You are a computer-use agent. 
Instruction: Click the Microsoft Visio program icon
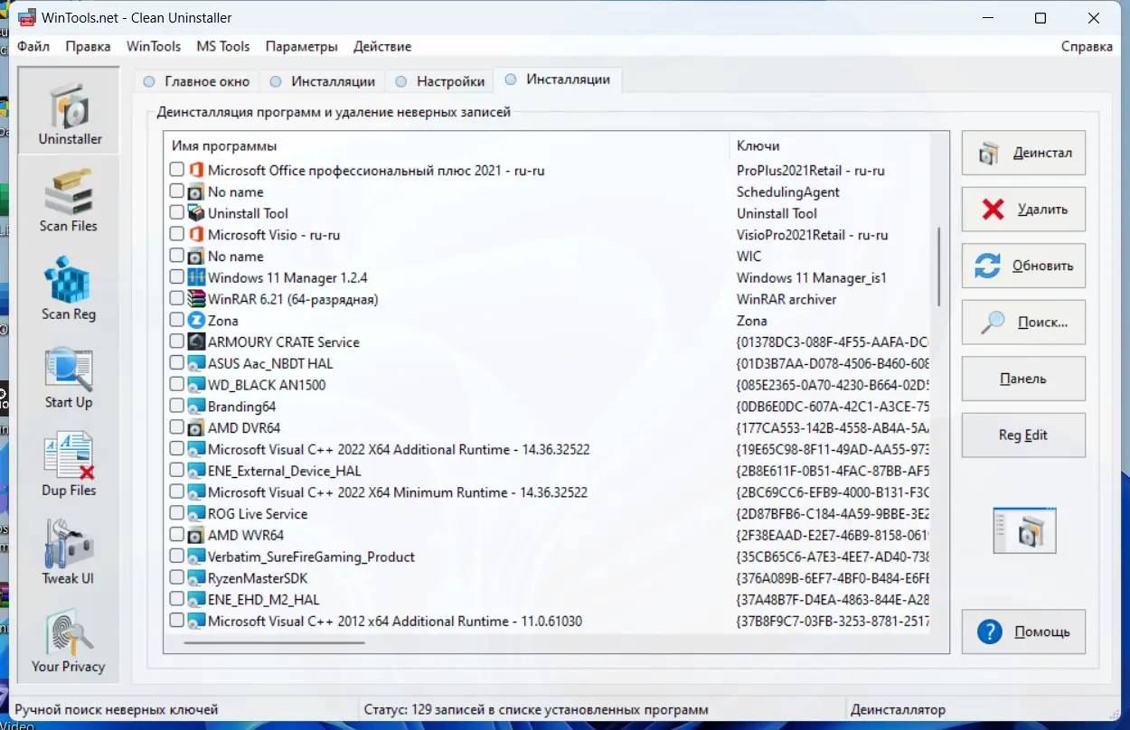click(196, 235)
